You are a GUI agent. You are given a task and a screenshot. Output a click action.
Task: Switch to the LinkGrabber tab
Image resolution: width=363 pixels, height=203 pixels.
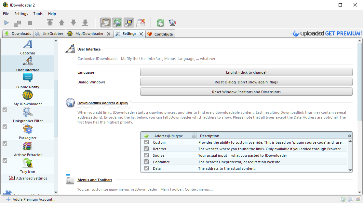[49, 34]
